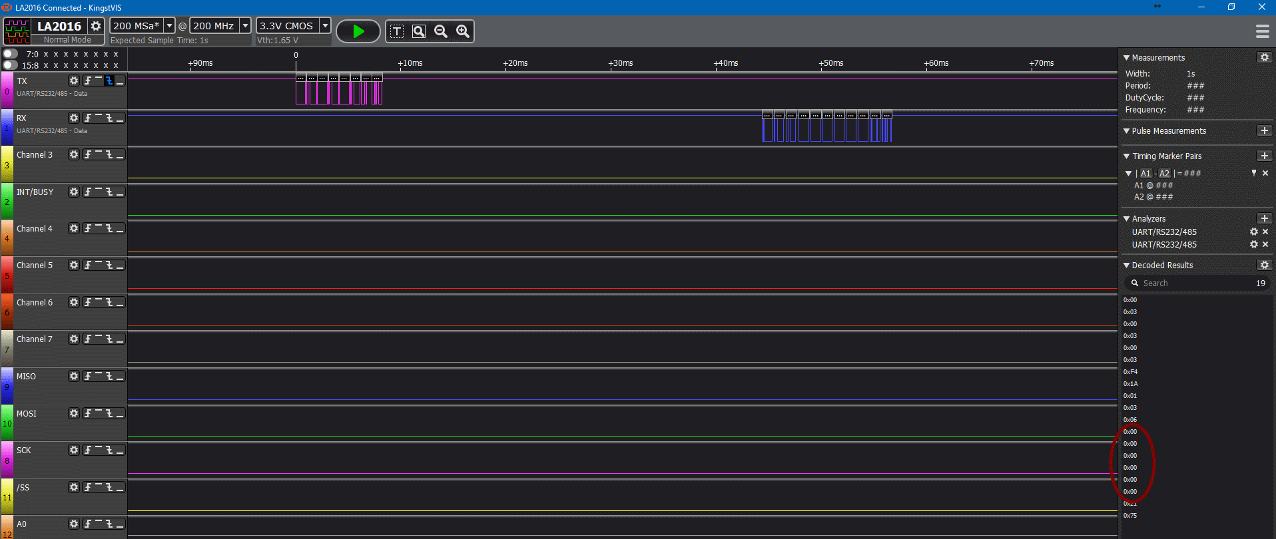Open TX channel settings gear
1276x539 pixels.
[x=74, y=81]
